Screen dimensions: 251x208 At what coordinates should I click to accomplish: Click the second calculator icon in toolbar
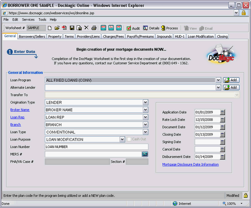[111, 28]
